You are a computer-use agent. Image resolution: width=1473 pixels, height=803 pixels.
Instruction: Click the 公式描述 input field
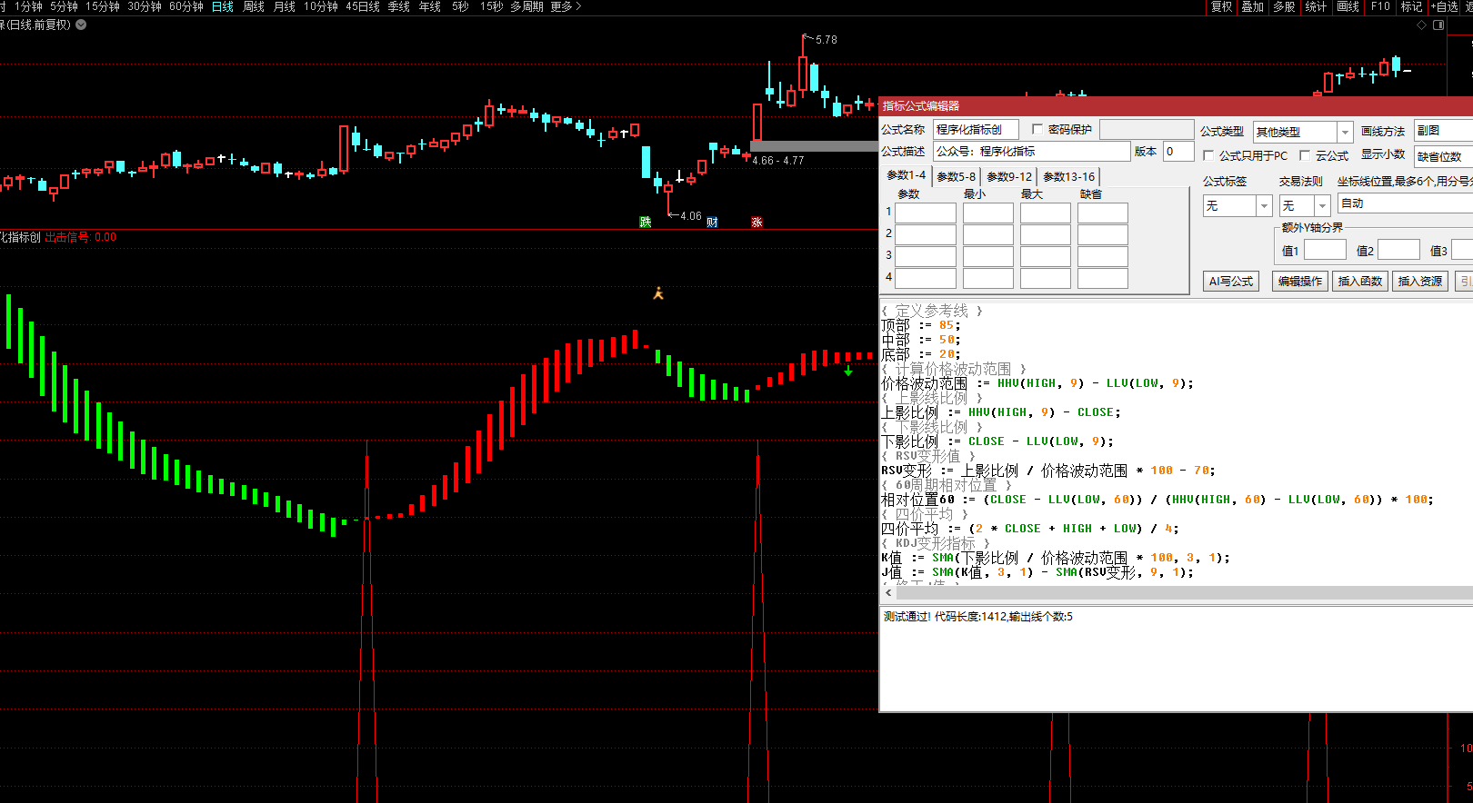click(x=1031, y=152)
